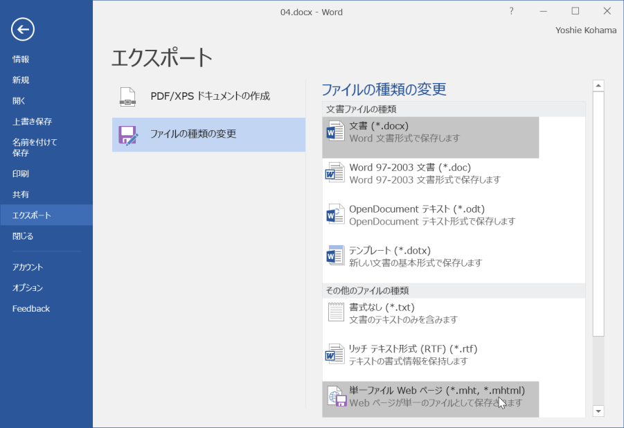
Task: Click Feedback in the sidebar
Action: click(x=31, y=309)
